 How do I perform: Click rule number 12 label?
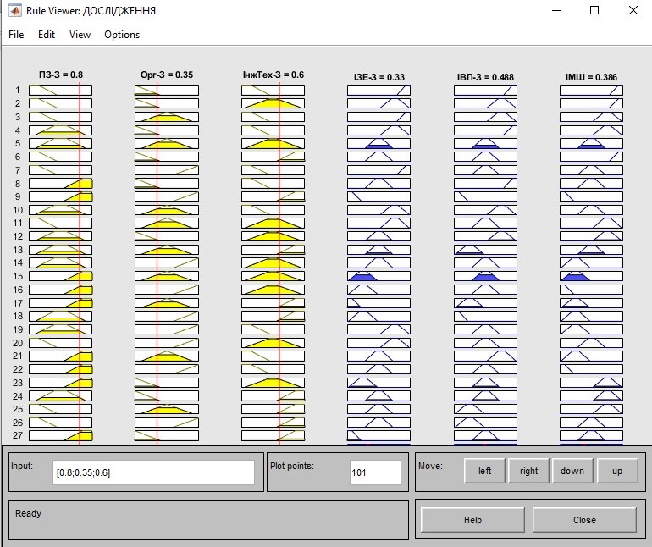pos(18,236)
